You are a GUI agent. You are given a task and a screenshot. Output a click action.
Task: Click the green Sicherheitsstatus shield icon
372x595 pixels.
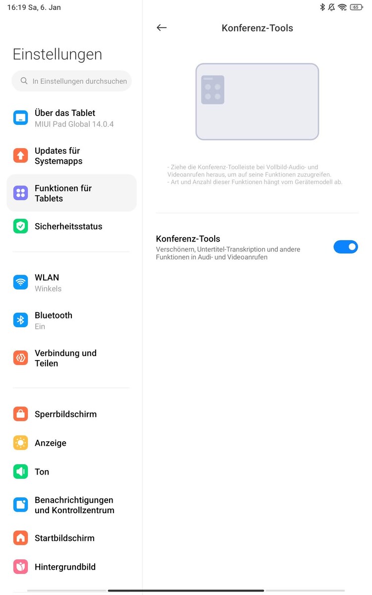tap(20, 227)
